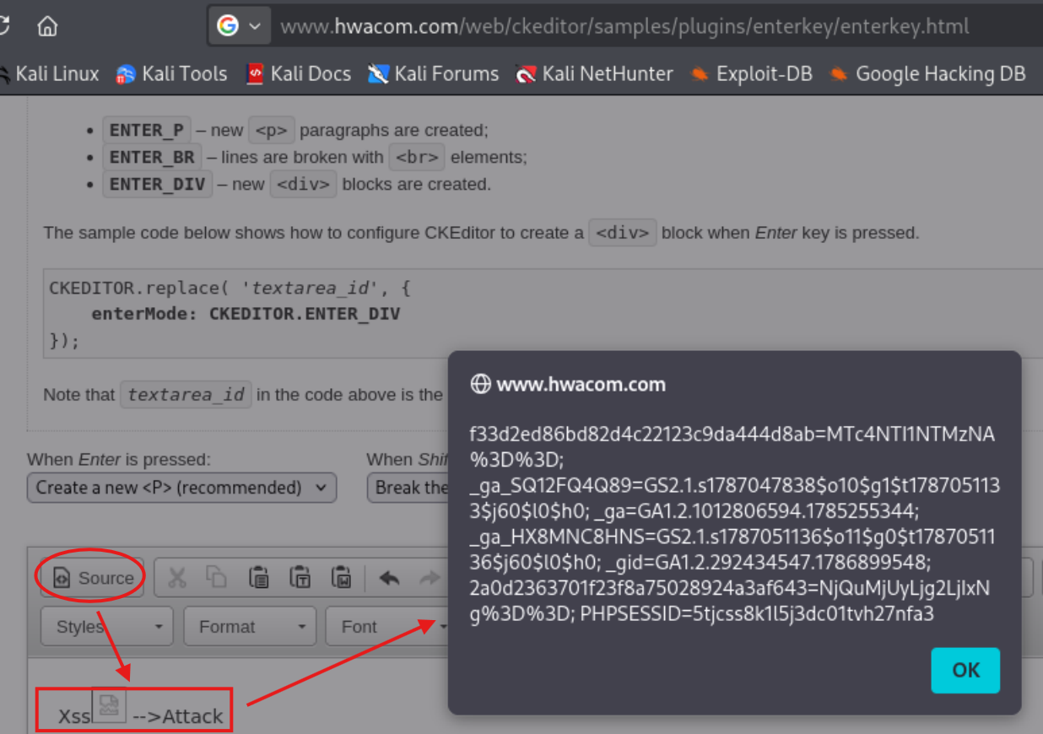Click the Cut scissors icon
Screen dimensions: 1043x734
pyautogui.click(x=177, y=578)
